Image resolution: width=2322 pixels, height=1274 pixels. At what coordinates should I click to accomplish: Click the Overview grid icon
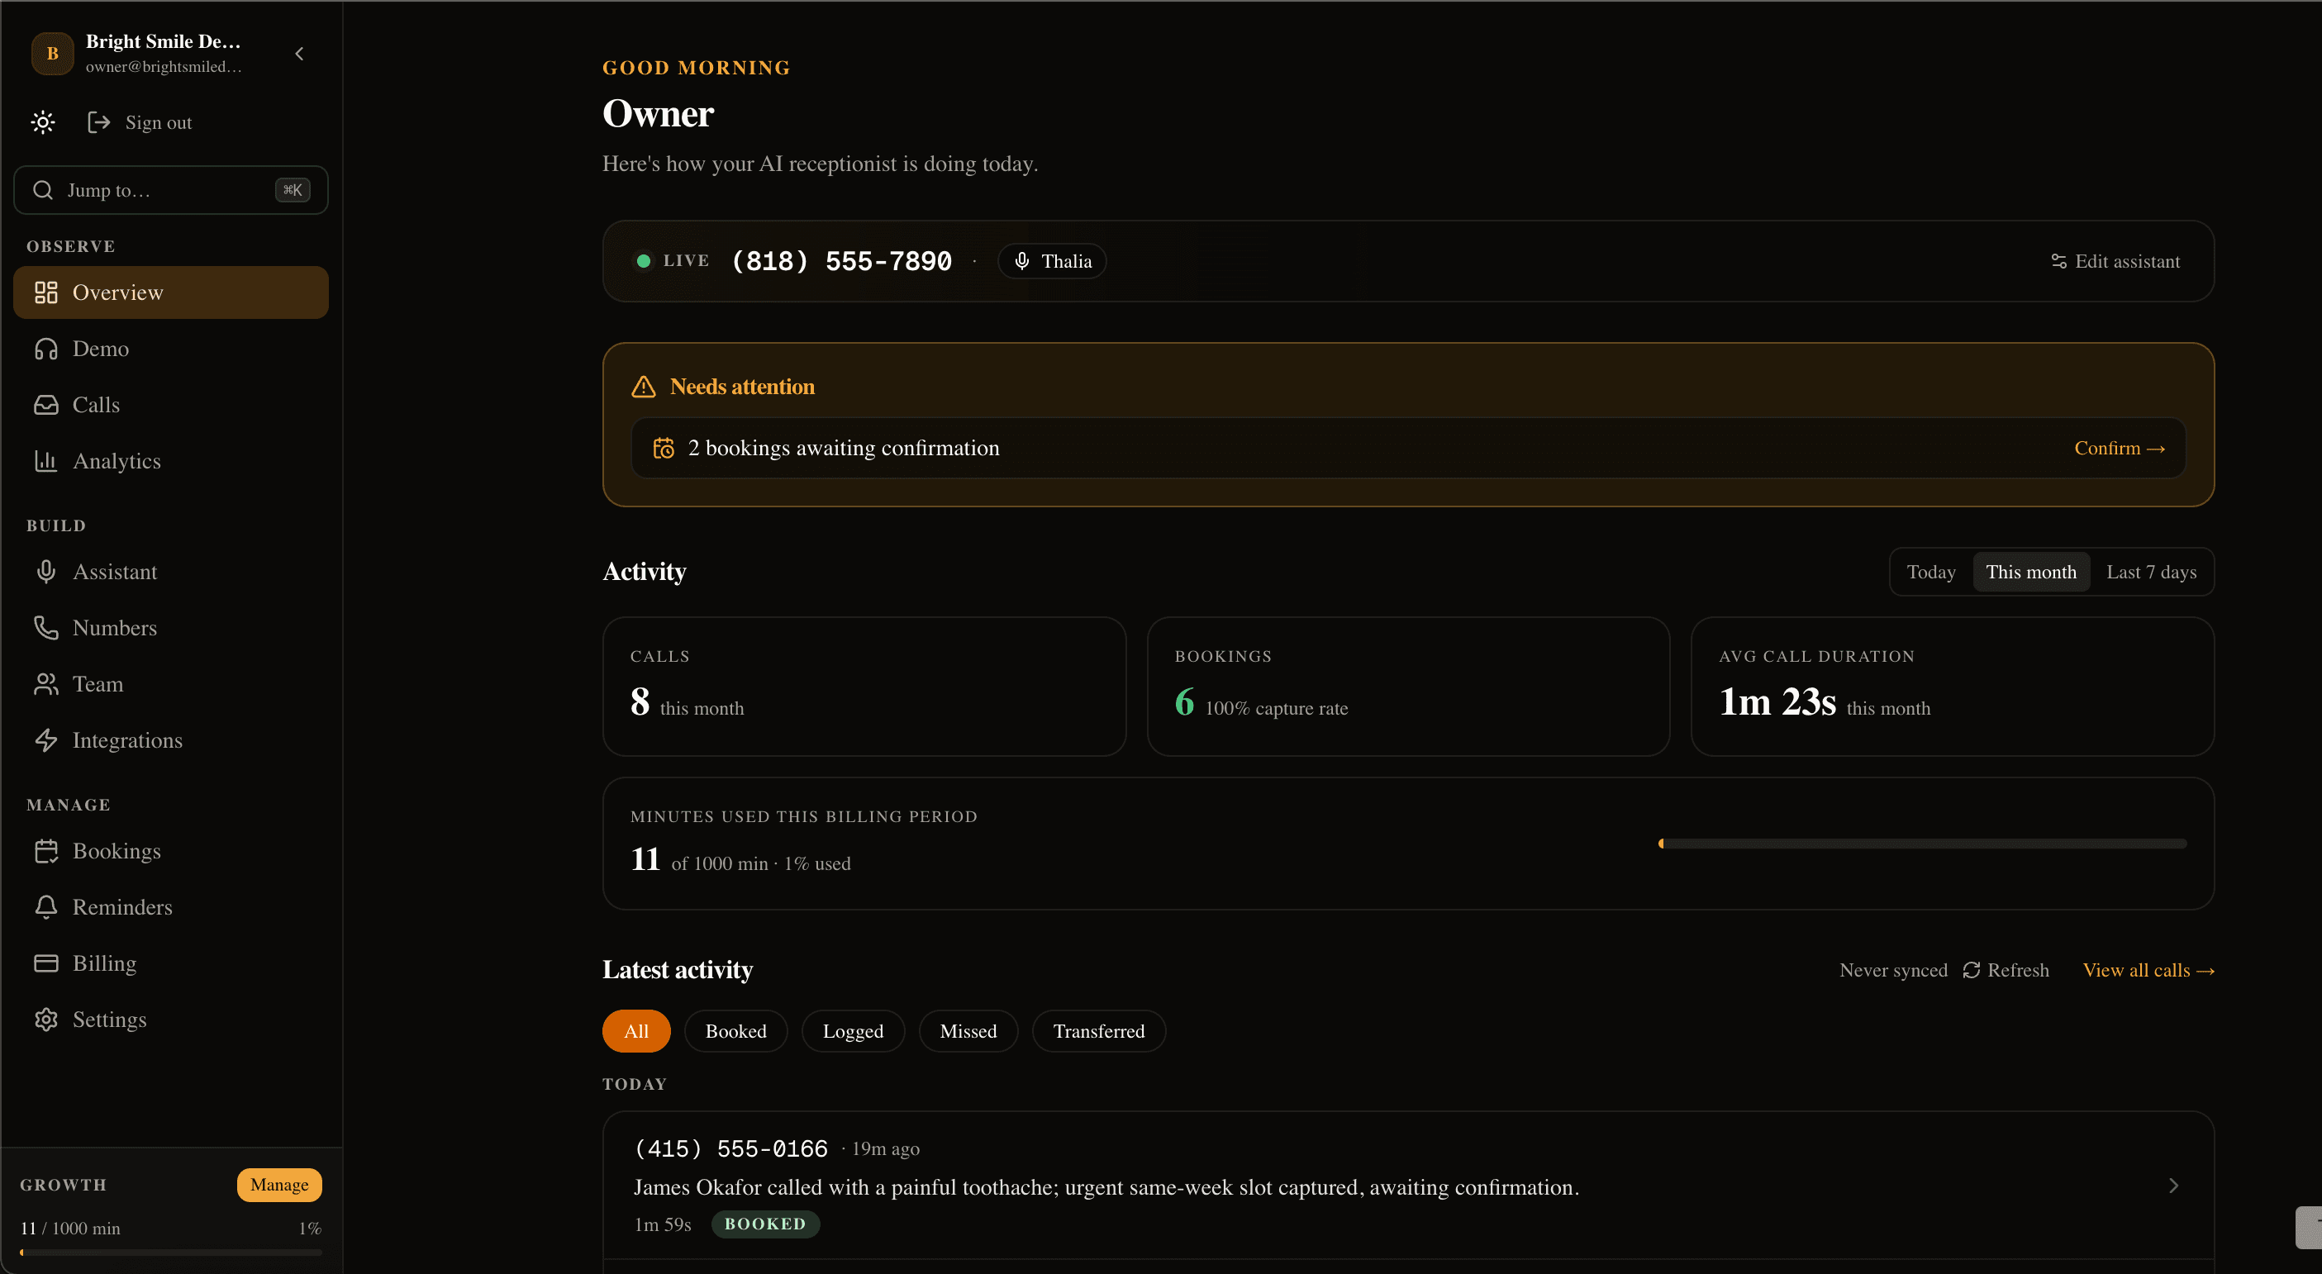[x=46, y=292]
